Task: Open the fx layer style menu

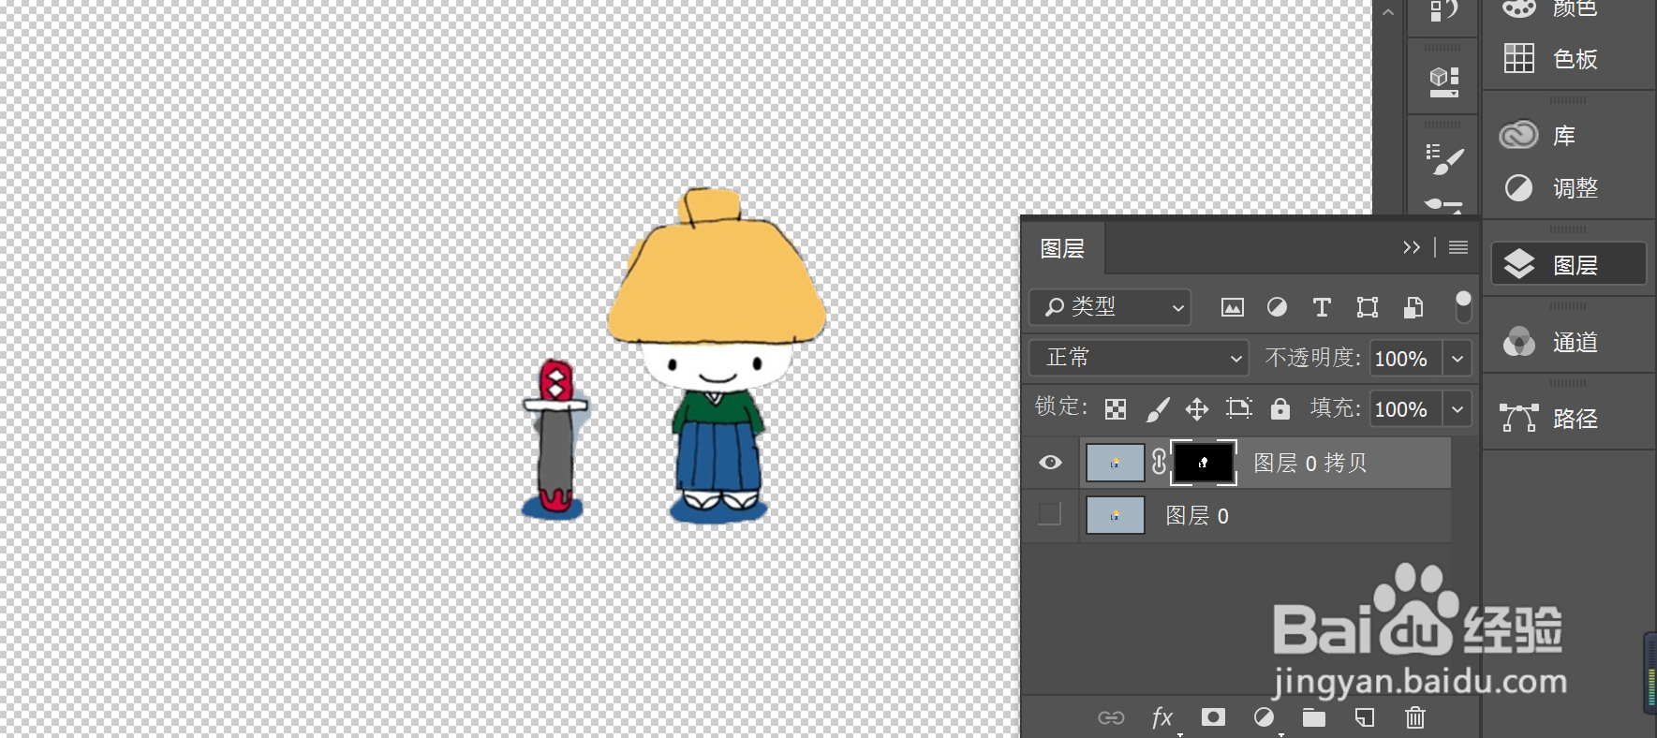Action: [x=1162, y=717]
